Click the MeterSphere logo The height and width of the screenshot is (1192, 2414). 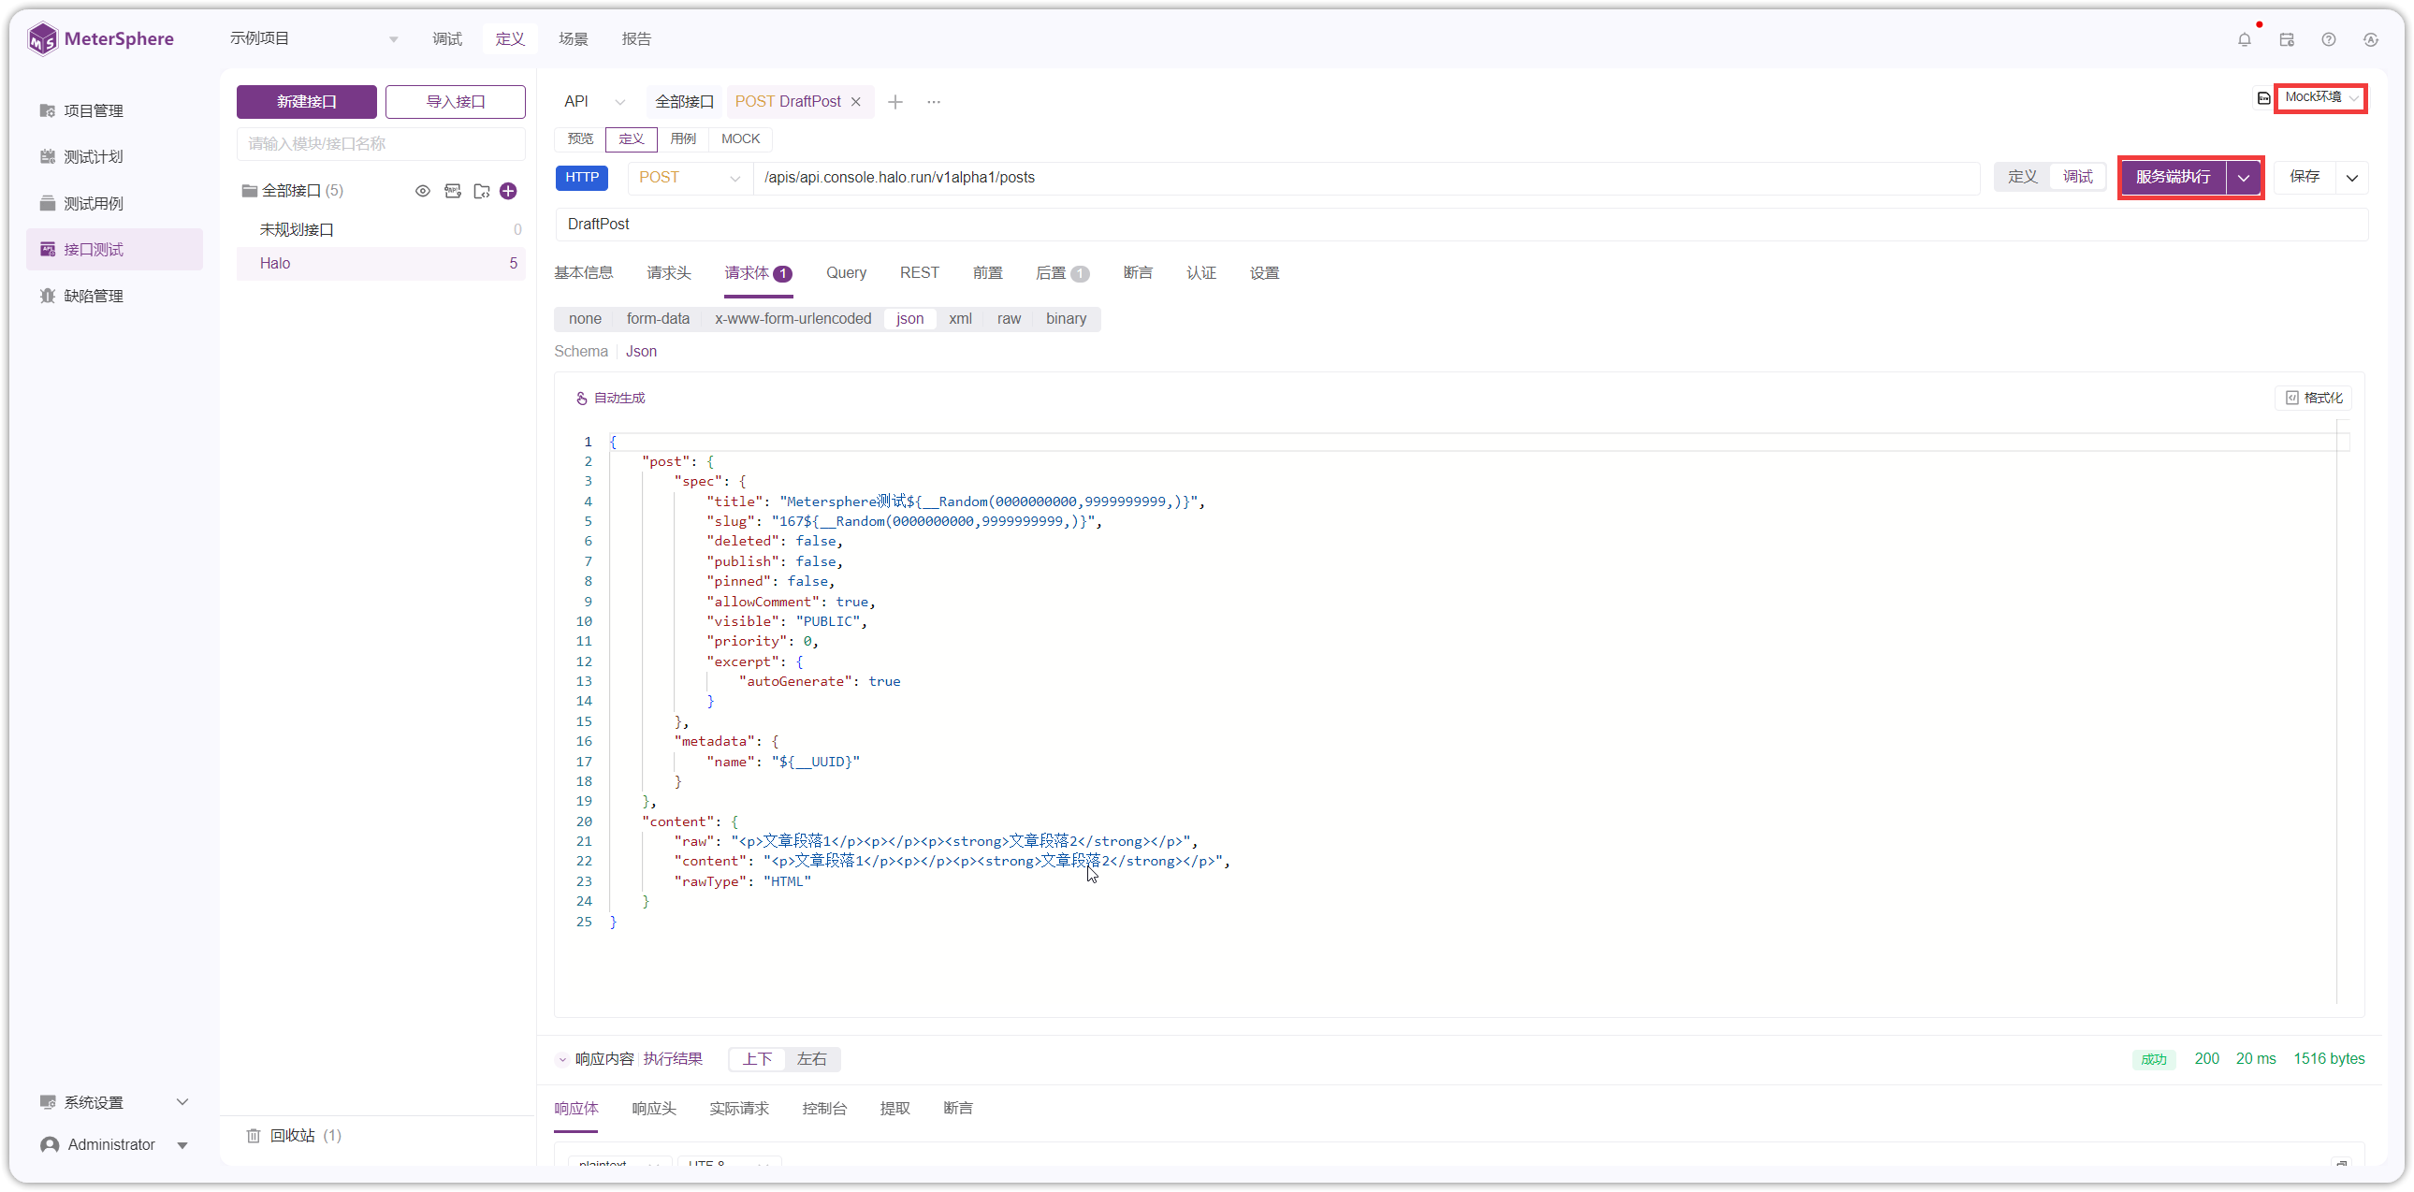(101, 39)
